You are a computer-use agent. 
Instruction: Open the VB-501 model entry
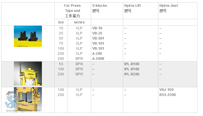(x=98, y=38)
